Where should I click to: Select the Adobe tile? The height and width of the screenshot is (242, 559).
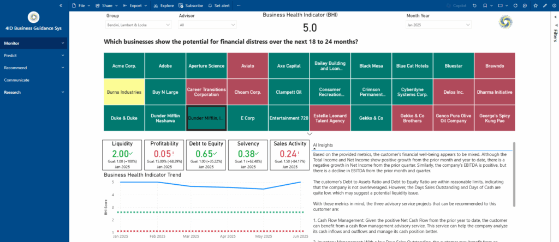(x=165, y=66)
